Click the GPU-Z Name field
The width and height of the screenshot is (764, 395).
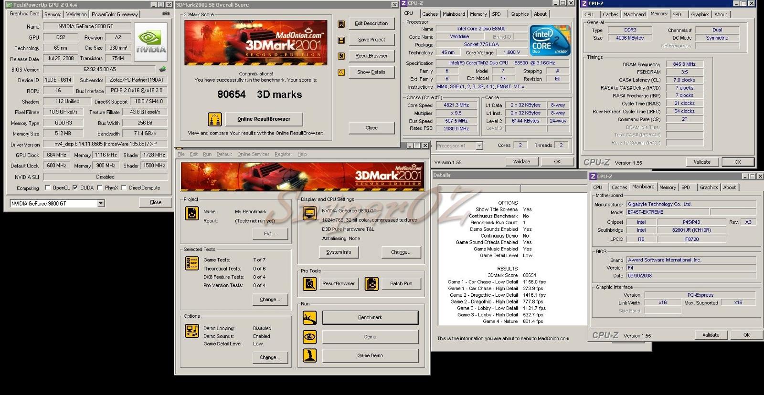tap(87, 26)
